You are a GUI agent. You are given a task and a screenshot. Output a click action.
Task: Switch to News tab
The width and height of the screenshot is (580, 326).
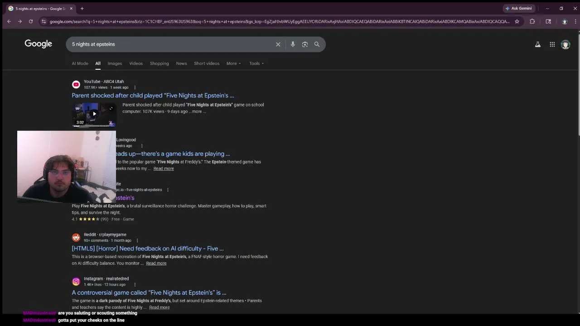click(x=181, y=63)
